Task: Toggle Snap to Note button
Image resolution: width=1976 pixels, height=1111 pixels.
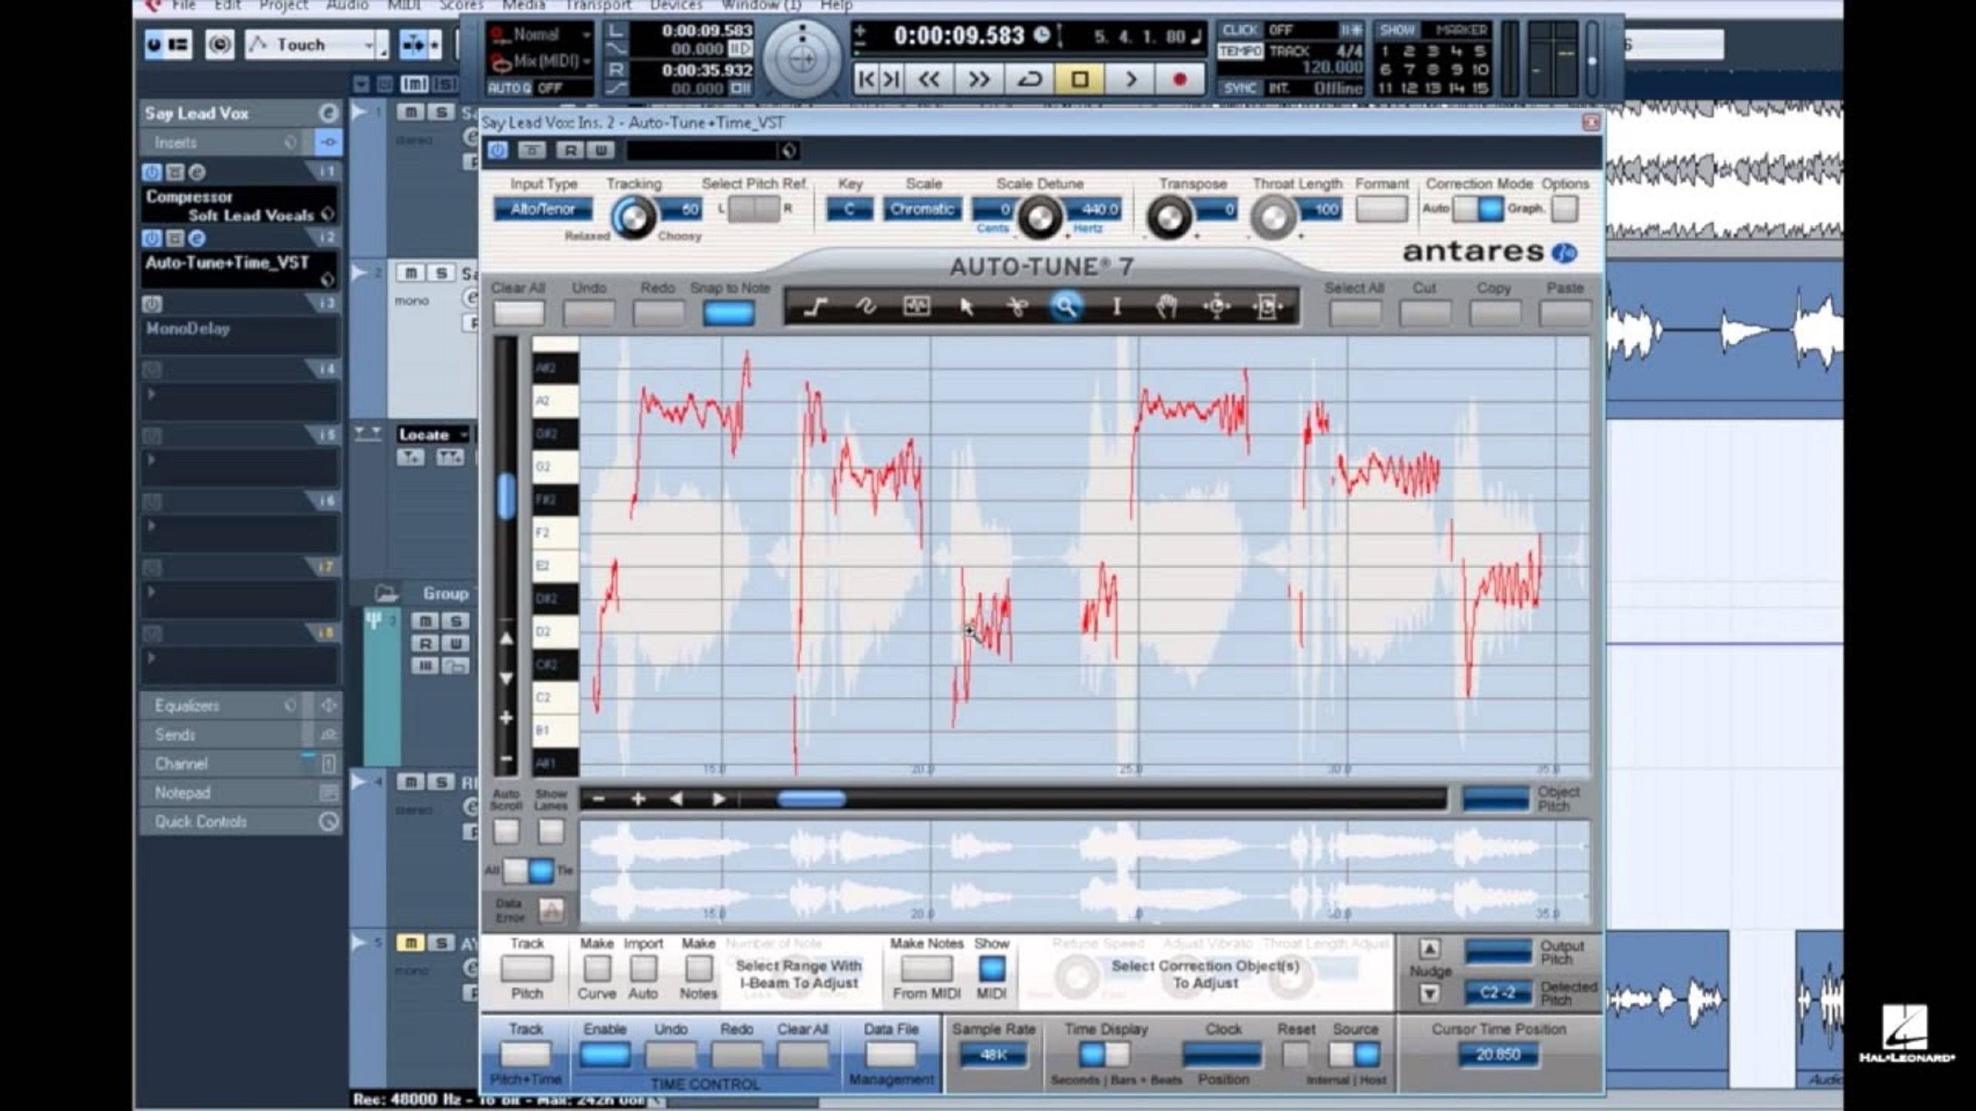Action: [729, 313]
